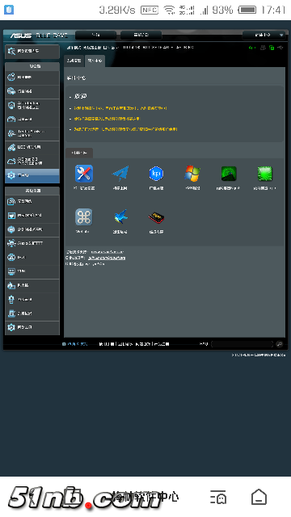Focus the footer FAQ search field
Image resolution: width=291 pixels, height=517 pixels.
click(x=242, y=344)
